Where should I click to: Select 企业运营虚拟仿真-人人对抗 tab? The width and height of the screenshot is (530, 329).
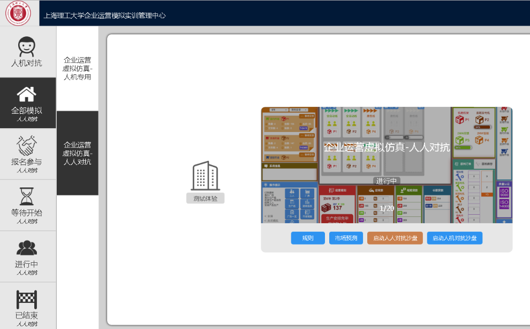[78, 153]
